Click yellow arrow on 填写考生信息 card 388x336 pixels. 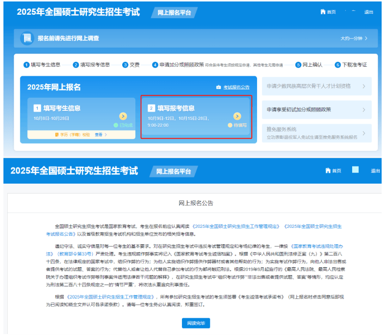123,116
